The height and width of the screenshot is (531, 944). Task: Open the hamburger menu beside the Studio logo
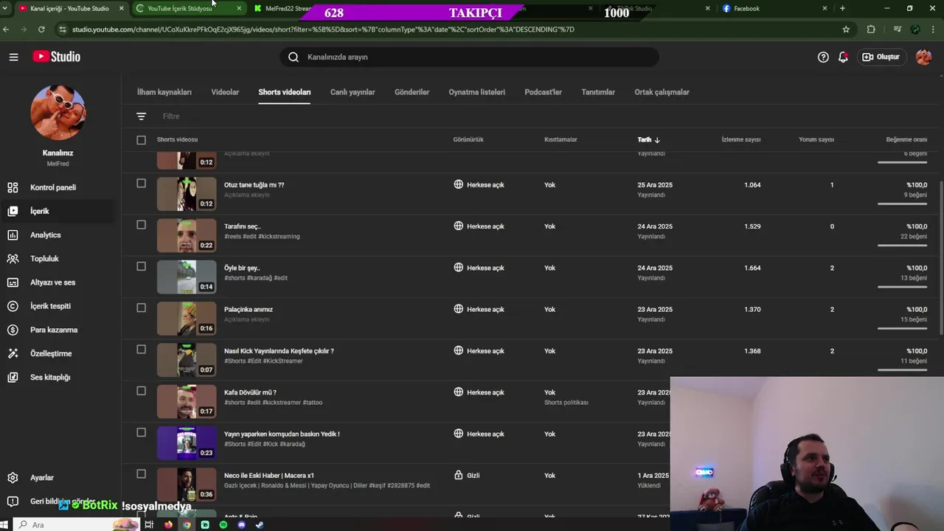13,57
